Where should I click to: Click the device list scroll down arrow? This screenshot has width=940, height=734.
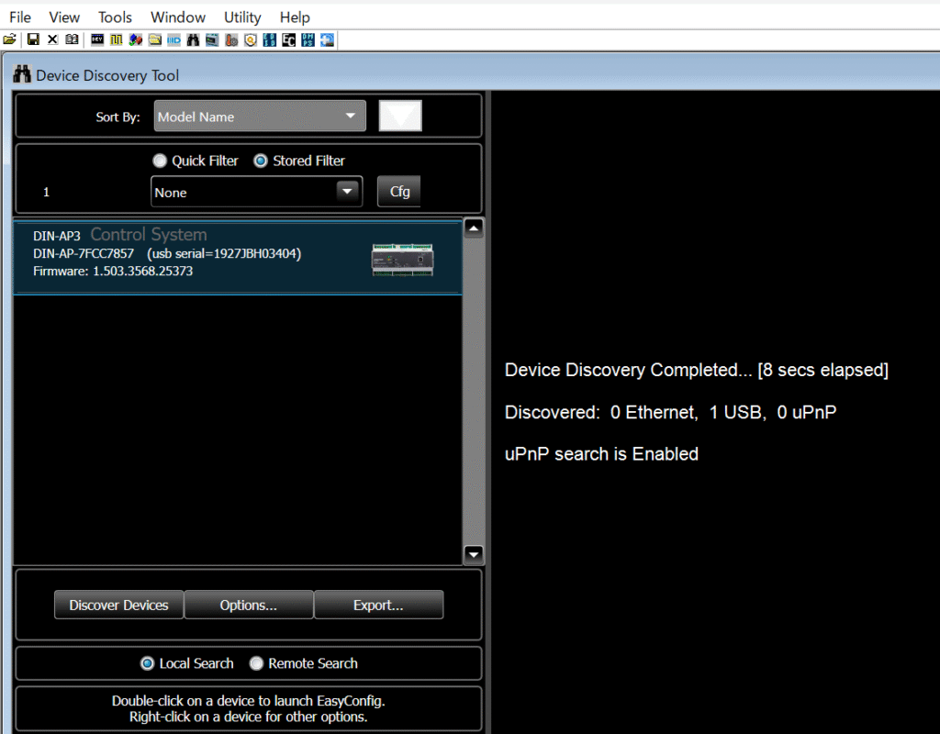[x=474, y=554]
